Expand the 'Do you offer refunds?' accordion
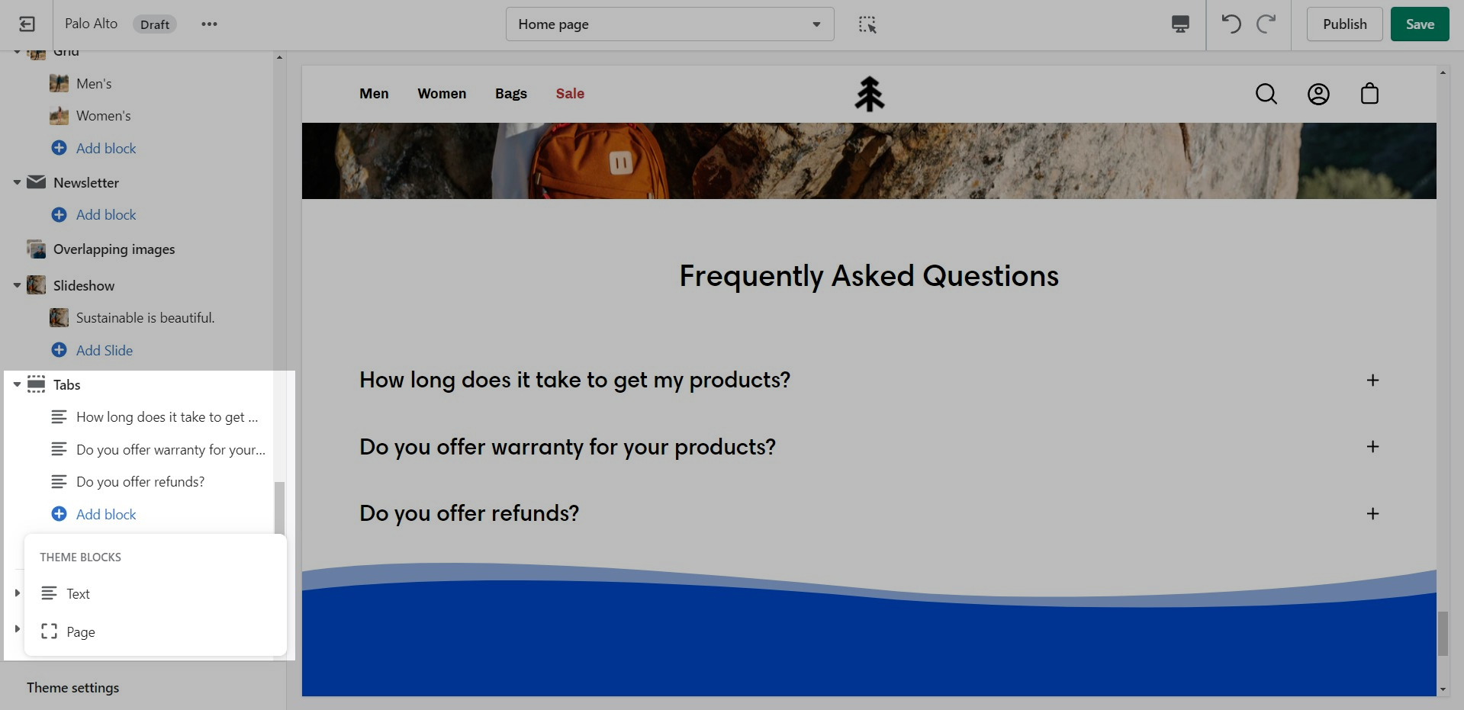Screen dimensions: 1464x710 [1372, 514]
